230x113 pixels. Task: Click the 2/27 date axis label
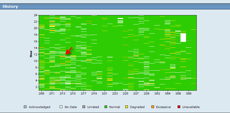click(x=136, y=93)
